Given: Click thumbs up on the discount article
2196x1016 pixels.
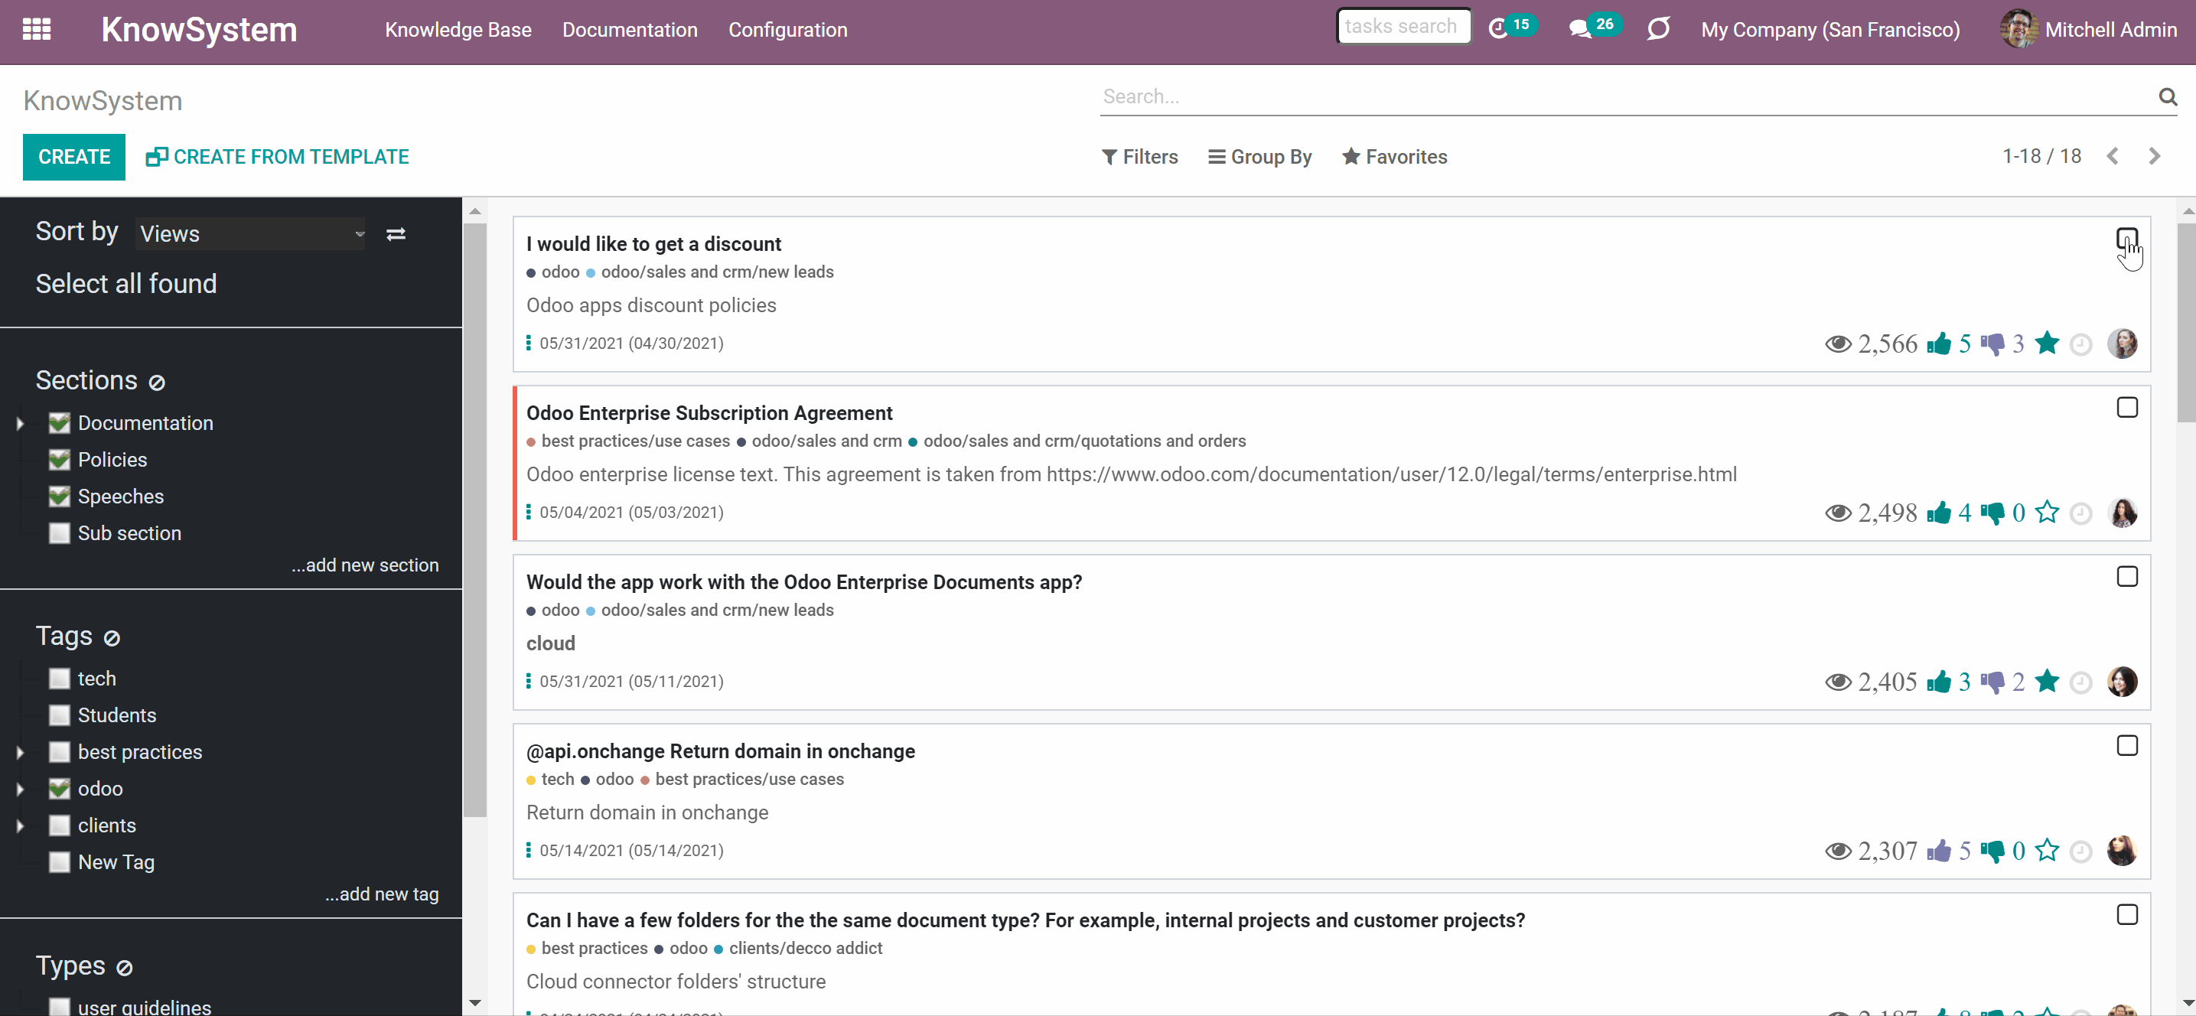Looking at the screenshot, I should tap(1939, 344).
